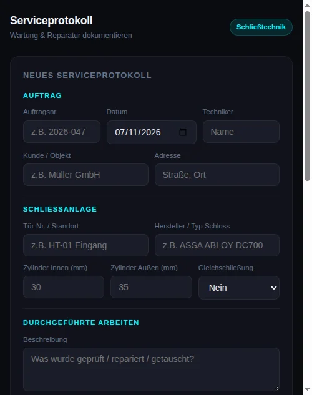Click the NEUES SERVICEPROTOKOLL title
This screenshot has height=395, width=312.
[x=87, y=76]
